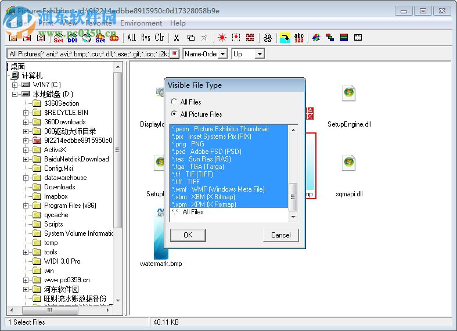Confirm with the OK button
457x331 pixels.
(188, 235)
